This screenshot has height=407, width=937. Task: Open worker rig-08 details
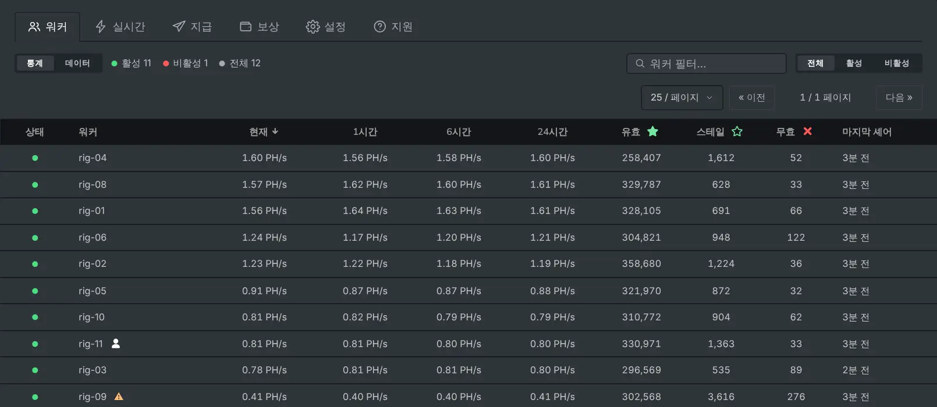(x=93, y=184)
